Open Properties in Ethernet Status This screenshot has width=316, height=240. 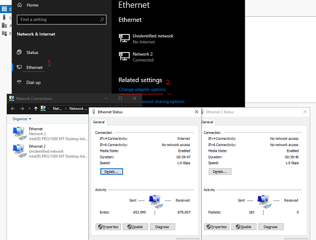point(108,226)
